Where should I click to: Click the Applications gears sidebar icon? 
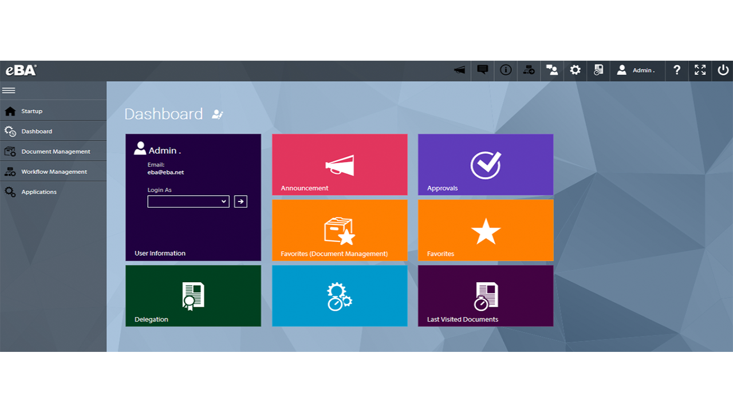(x=10, y=192)
